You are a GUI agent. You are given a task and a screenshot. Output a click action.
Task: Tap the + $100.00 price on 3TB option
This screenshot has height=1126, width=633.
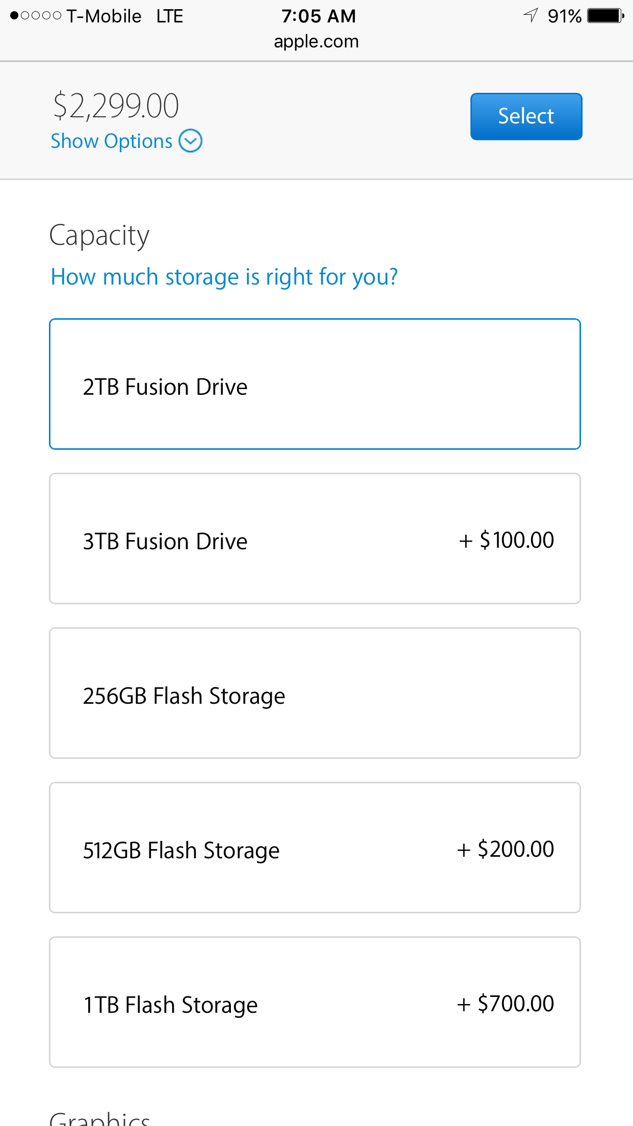coord(506,540)
